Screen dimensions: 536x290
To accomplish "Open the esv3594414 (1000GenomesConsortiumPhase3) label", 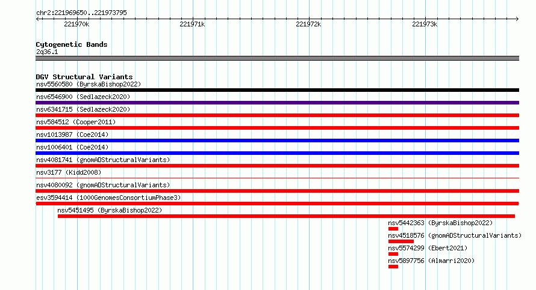I will [x=108, y=198].
